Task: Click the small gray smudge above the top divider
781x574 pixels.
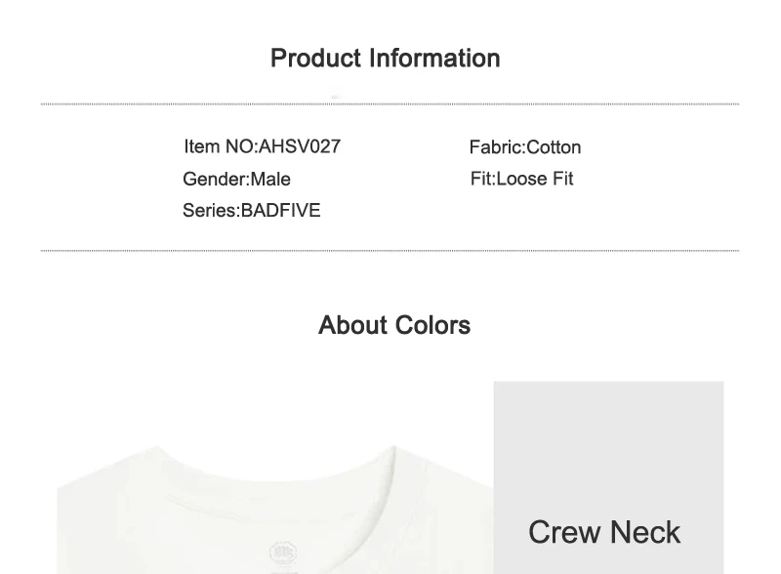Action: pos(336,97)
